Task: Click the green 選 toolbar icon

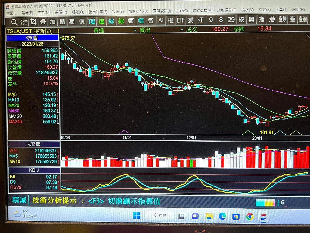Action: (101, 21)
